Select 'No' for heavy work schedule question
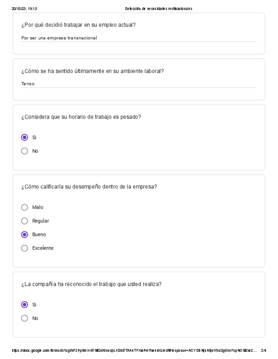The image size is (278, 359). pyautogui.click(x=25, y=151)
